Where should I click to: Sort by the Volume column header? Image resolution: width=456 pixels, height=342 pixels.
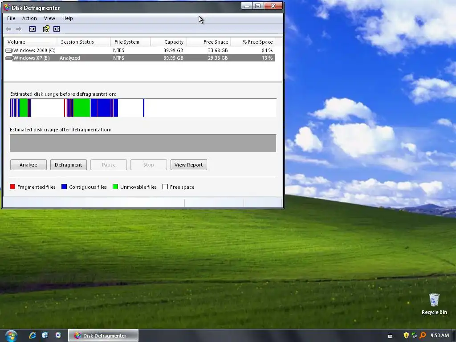point(30,42)
